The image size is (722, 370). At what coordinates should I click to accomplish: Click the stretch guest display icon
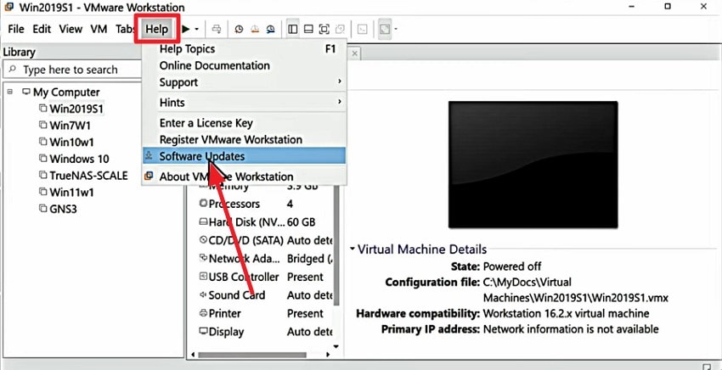(x=385, y=29)
